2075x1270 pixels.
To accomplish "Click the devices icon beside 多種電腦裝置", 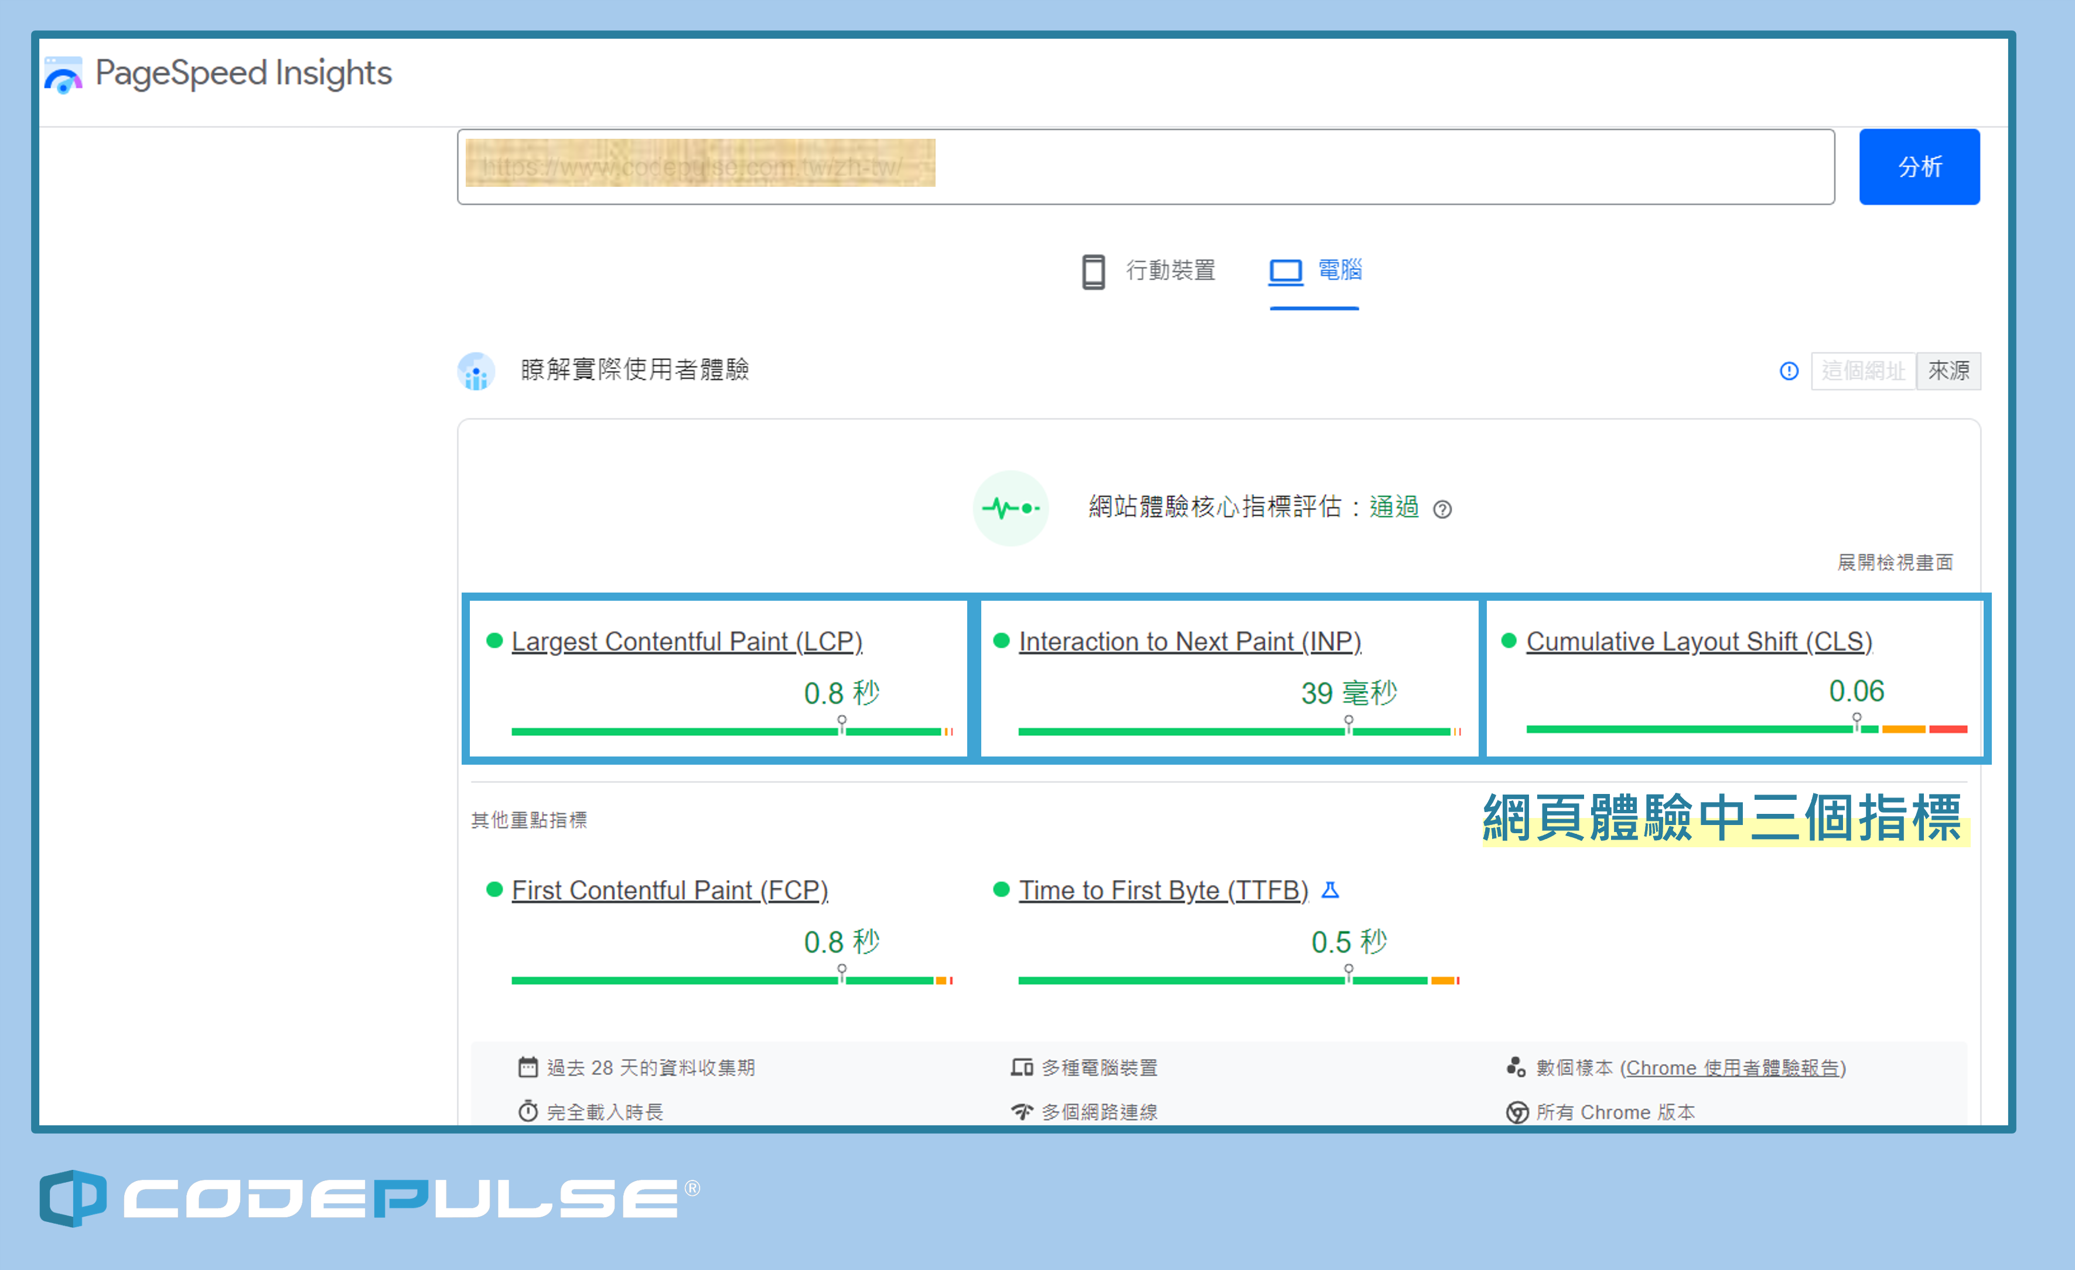I will 1022,1067.
